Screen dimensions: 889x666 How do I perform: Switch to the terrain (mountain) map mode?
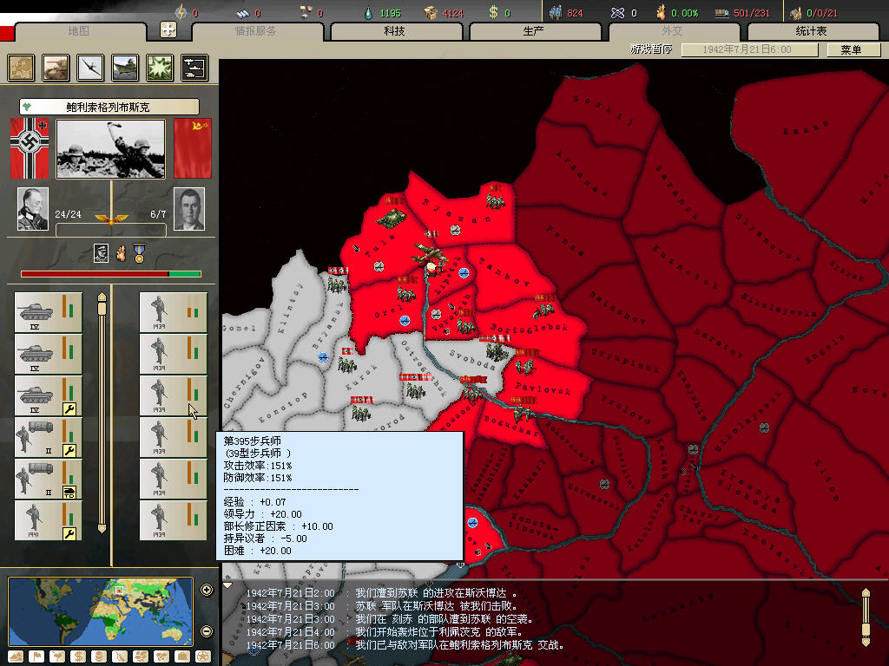(x=16, y=656)
